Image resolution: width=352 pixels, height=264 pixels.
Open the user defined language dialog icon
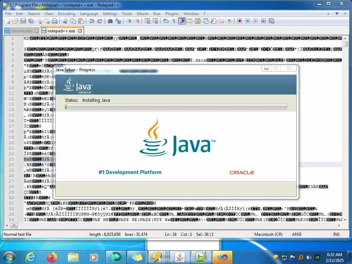coord(190,21)
